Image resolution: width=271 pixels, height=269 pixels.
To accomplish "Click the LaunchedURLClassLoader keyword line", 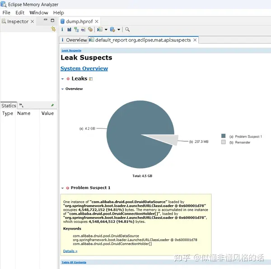I will point(135,240).
